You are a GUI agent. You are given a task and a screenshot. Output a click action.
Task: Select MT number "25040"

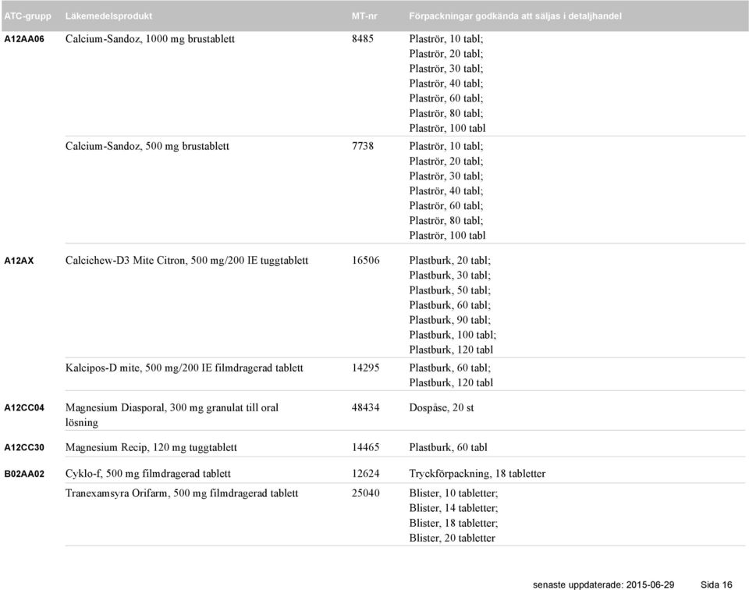365,493
